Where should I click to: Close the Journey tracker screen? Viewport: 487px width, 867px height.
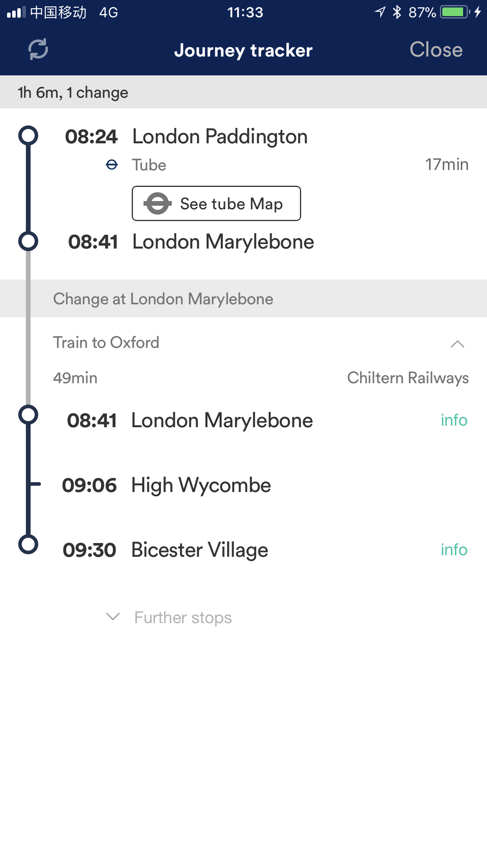pyautogui.click(x=436, y=50)
